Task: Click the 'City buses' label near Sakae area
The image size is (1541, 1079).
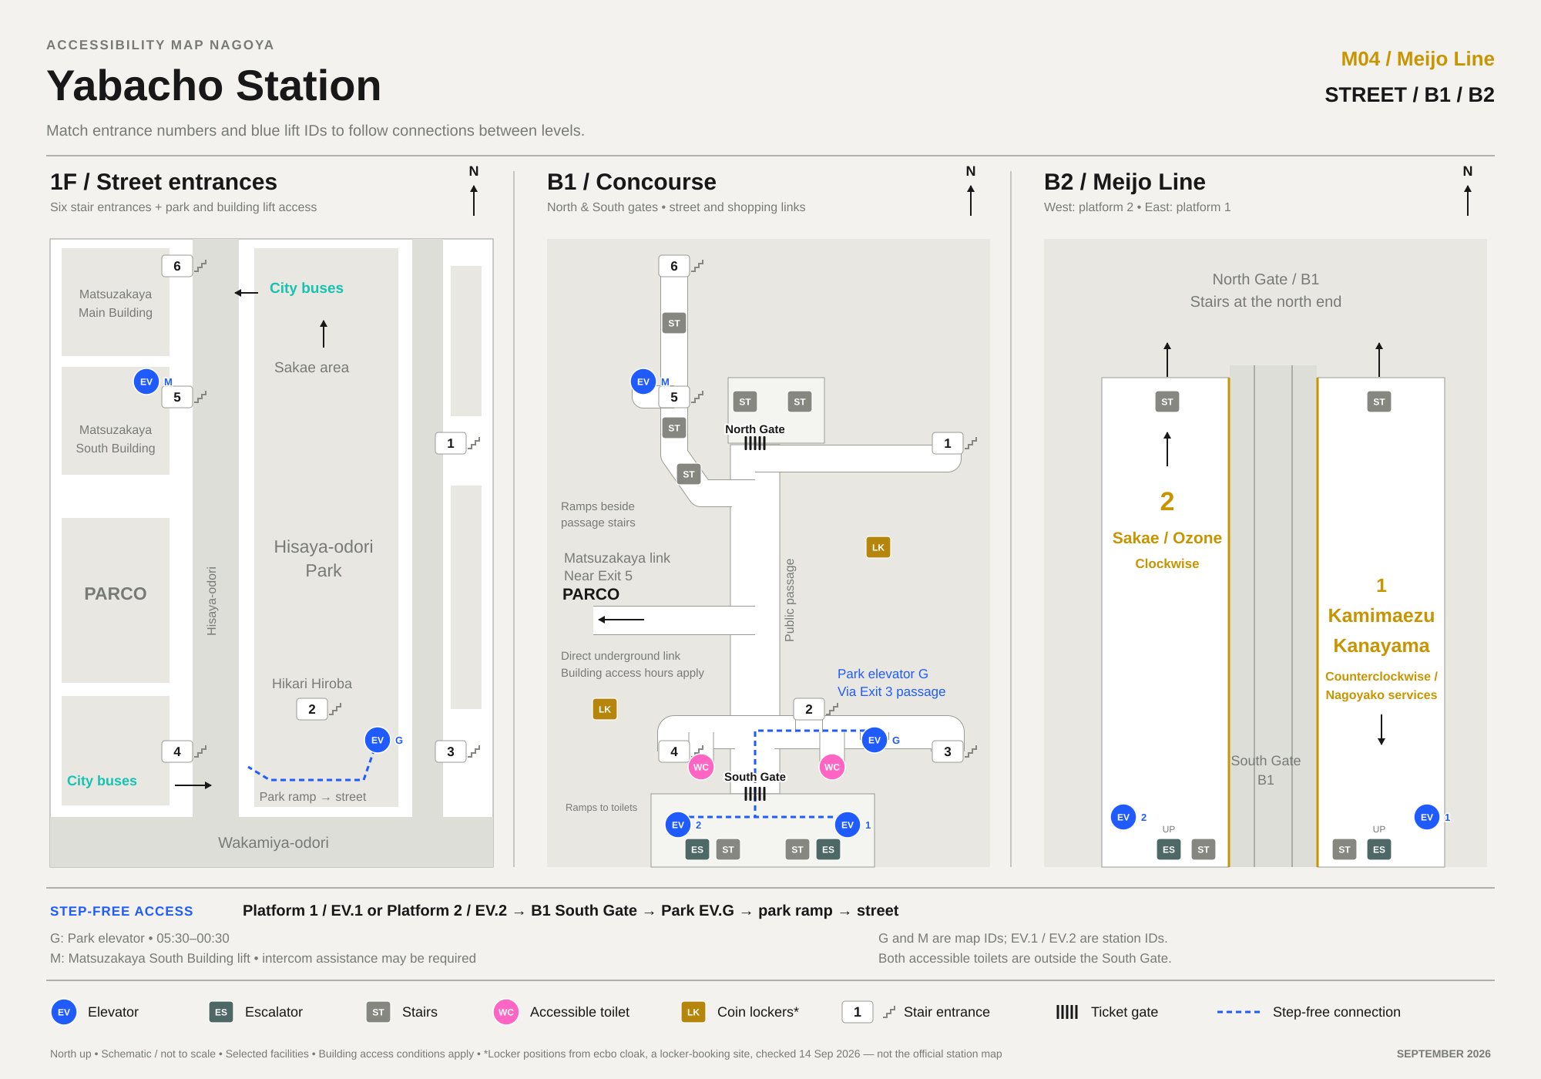Action: pyautogui.click(x=307, y=288)
